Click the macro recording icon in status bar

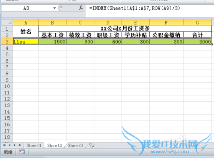(x=22, y=152)
